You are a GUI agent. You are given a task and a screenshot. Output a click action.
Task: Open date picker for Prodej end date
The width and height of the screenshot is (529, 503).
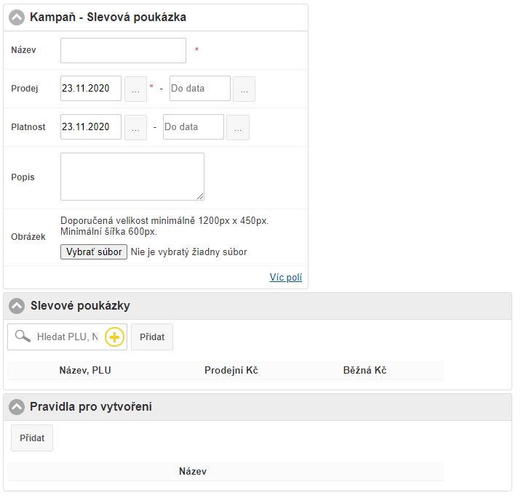tap(244, 89)
